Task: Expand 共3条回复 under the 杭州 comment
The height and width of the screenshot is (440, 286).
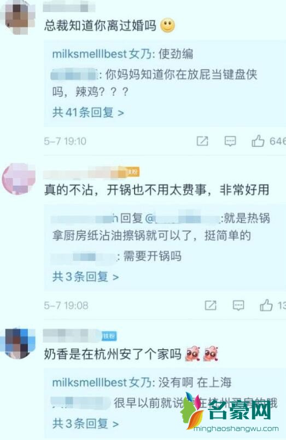Action: 85,424
